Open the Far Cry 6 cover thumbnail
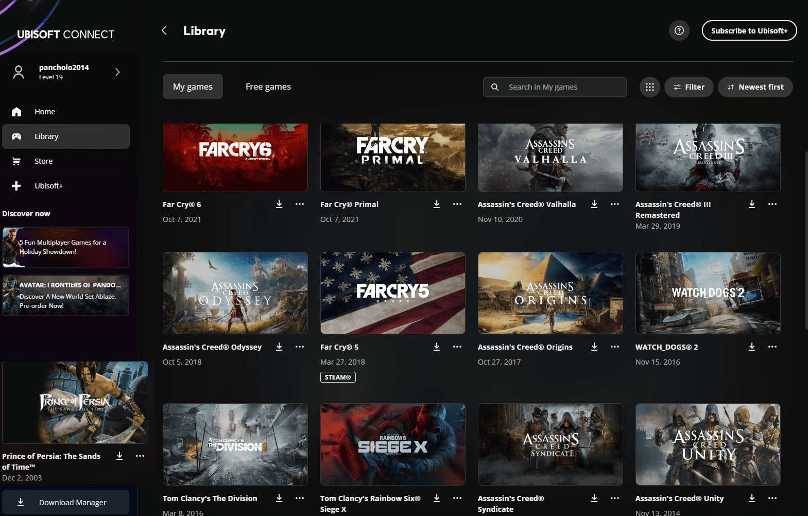Image resolution: width=808 pixels, height=516 pixels. coord(235,158)
